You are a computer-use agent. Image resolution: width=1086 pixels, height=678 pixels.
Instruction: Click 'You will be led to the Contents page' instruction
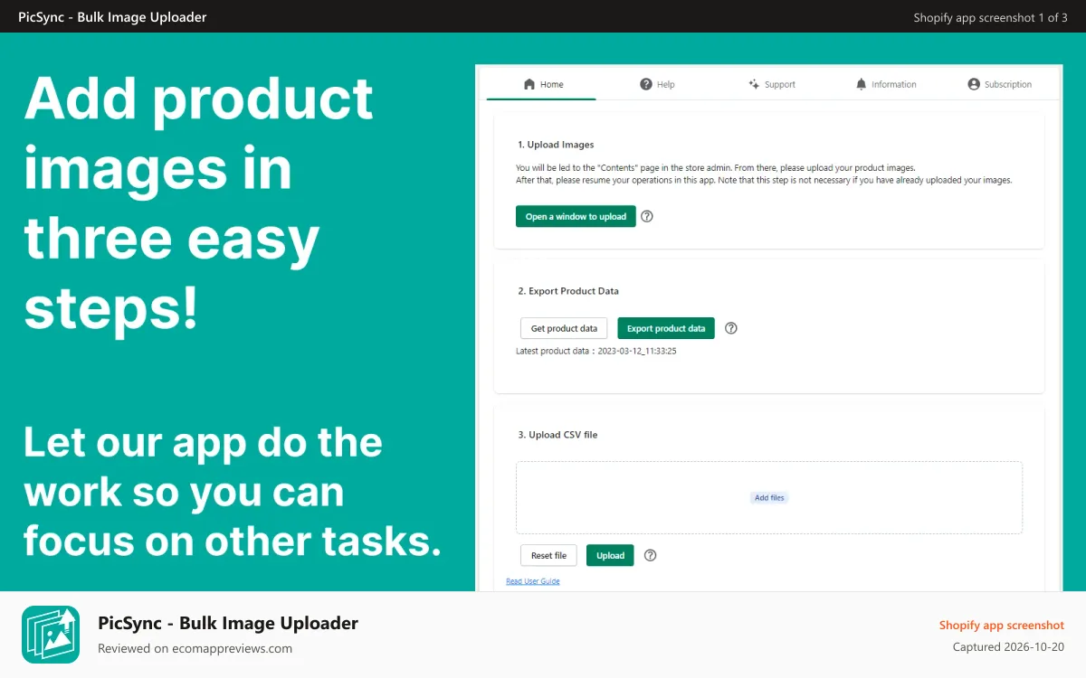(x=716, y=168)
